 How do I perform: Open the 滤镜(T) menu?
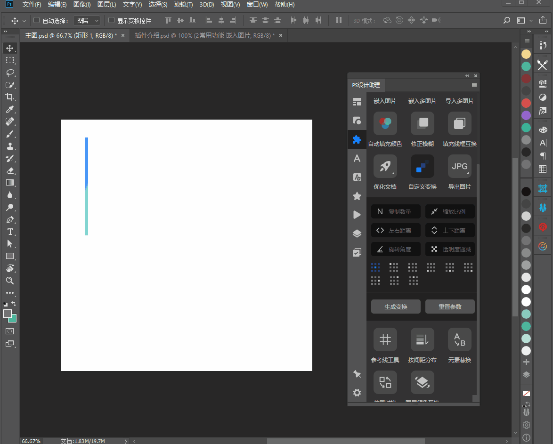point(183,5)
